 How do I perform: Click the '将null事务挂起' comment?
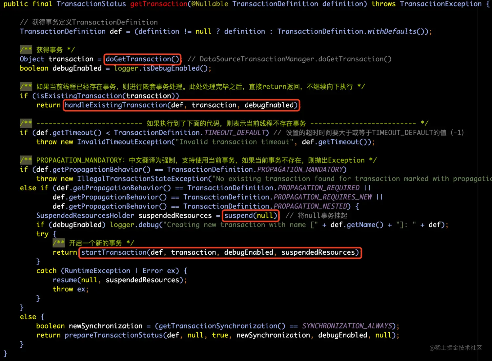317,216
